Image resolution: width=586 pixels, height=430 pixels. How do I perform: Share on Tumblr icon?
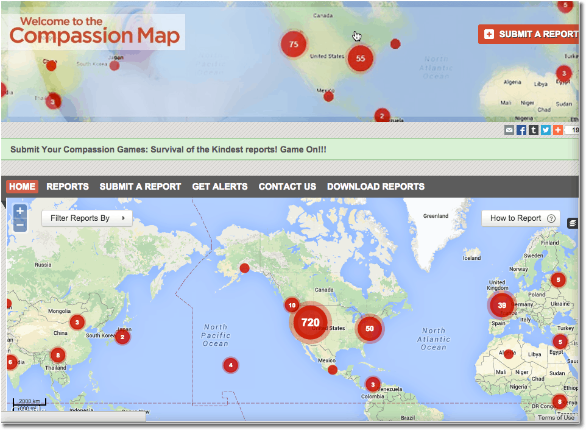pos(534,130)
